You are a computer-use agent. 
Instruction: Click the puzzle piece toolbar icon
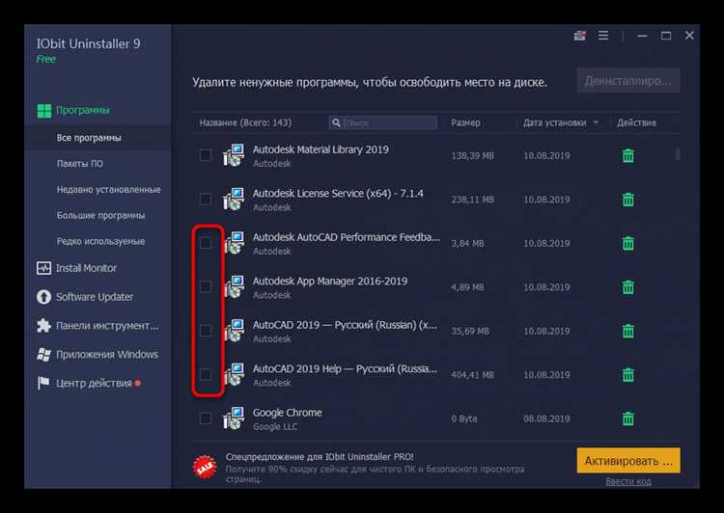[43, 326]
